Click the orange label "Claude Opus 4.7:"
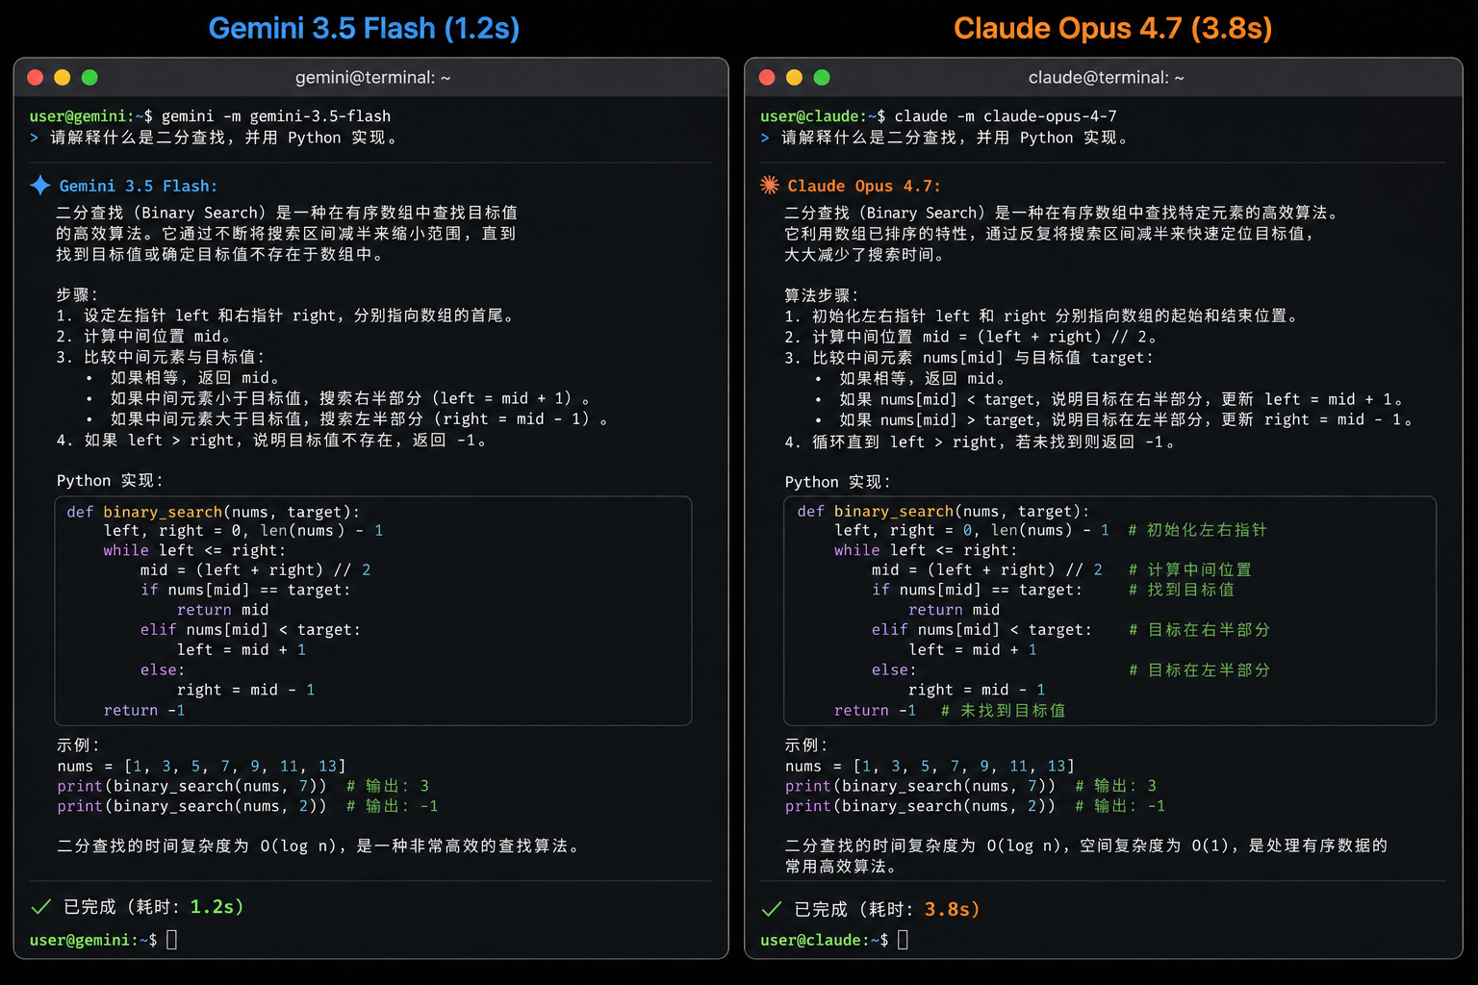1478x985 pixels. coord(864,186)
